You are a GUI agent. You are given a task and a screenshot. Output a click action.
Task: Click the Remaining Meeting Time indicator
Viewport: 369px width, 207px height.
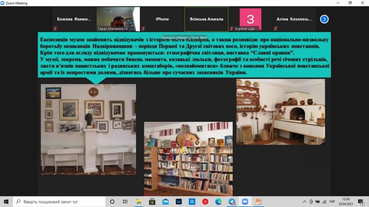(x=184, y=37)
